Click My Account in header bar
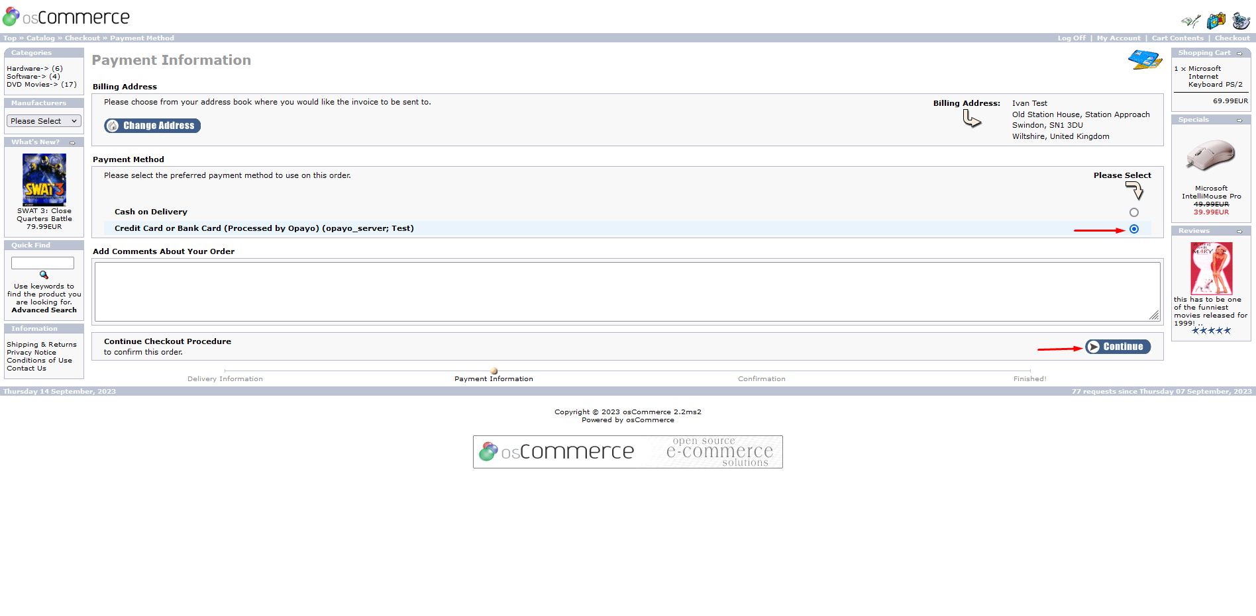 tap(1118, 38)
